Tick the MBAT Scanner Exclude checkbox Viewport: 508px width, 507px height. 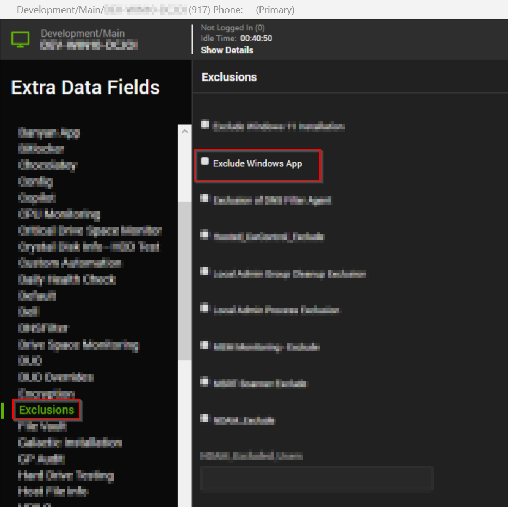point(205,382)
